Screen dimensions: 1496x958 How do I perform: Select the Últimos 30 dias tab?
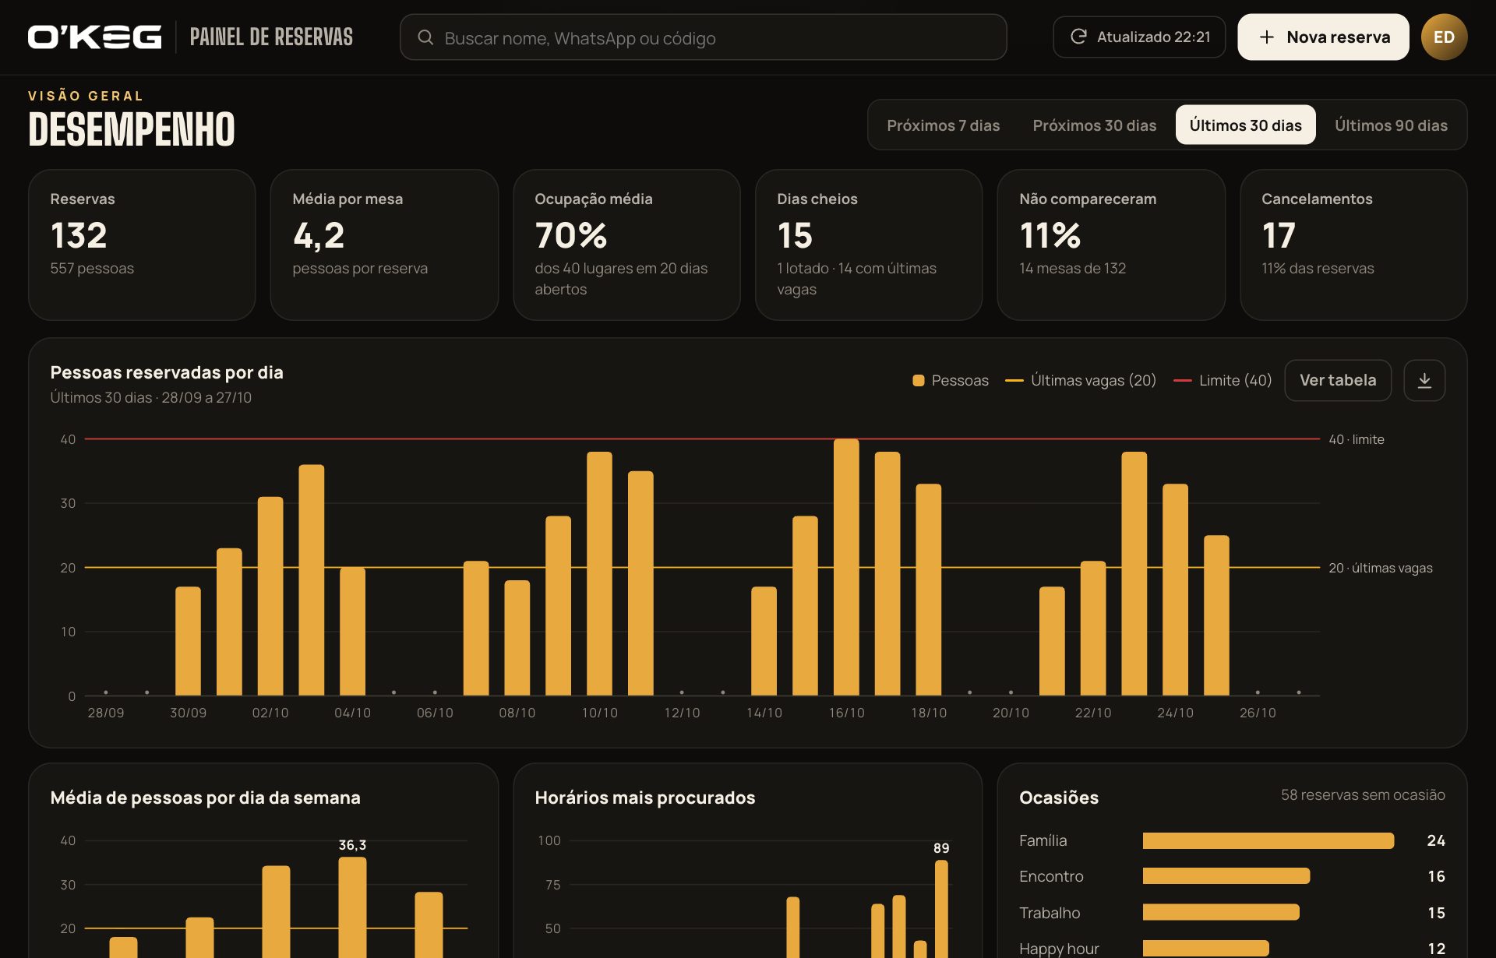[x=1245, y=125]
